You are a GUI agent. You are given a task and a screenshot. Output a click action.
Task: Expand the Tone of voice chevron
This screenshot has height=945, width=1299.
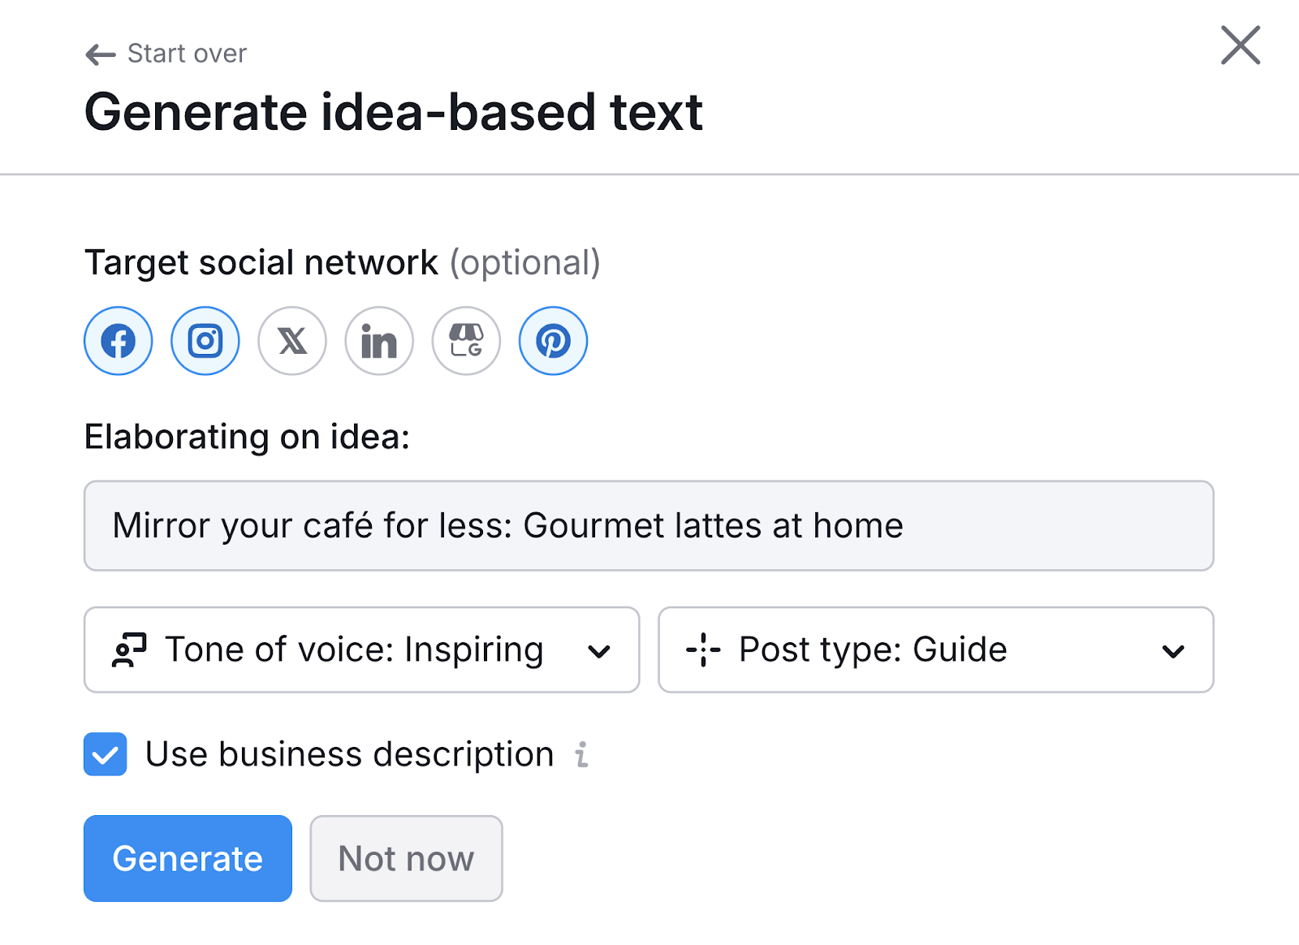600,650
